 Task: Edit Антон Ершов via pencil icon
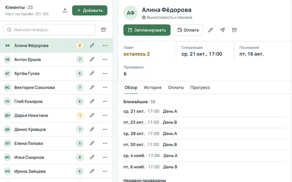[92, 59]
